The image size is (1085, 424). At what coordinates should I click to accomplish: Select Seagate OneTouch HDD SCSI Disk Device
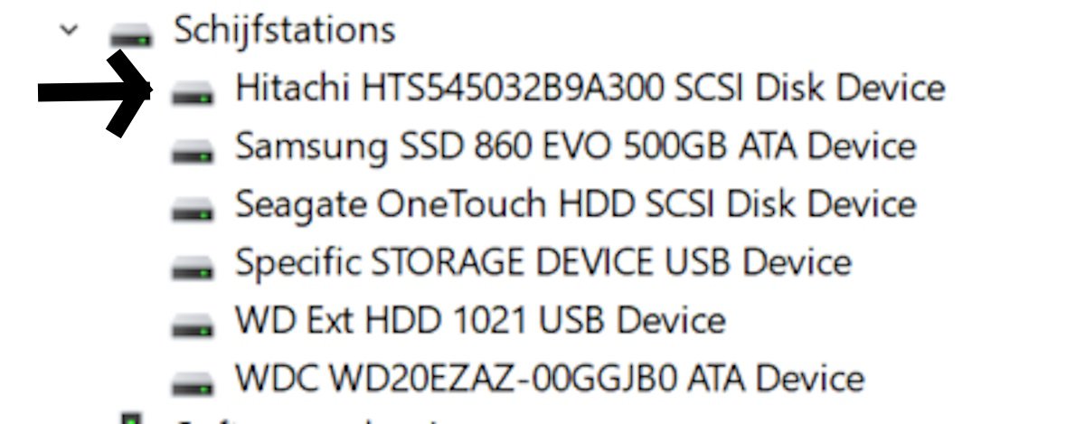point(575,203)
